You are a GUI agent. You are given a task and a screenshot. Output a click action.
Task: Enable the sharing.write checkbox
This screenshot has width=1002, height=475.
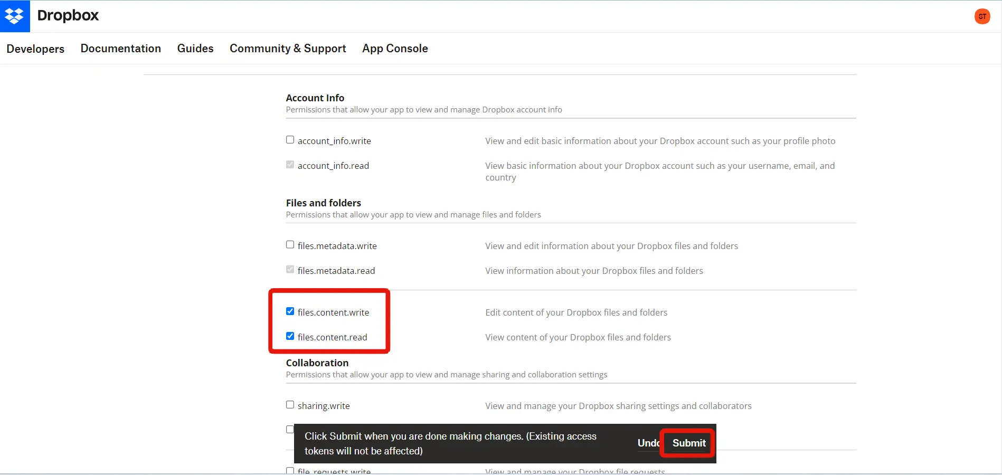click(x=290, y=405)
